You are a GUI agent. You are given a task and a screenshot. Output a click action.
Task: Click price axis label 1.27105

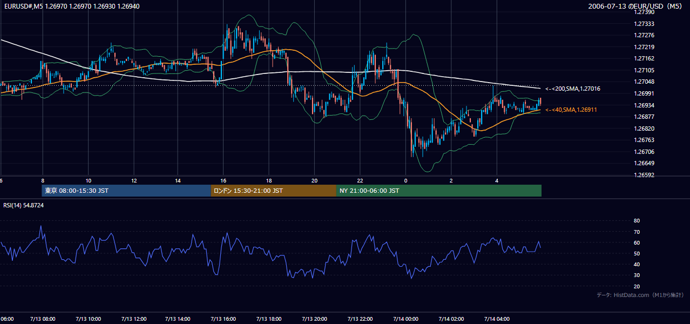click(645, 70)
